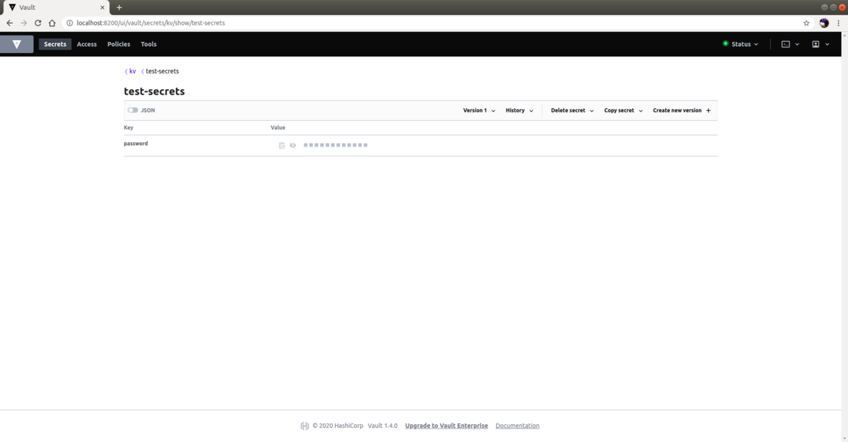Close the Vault browser tab
The height and width of the screenshot is (442, 848).
102,7
